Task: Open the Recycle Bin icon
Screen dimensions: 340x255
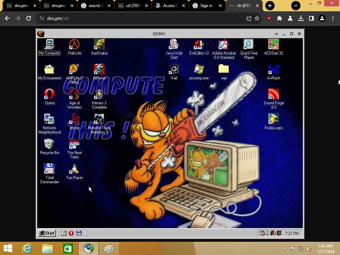Action: pos(49,147)
